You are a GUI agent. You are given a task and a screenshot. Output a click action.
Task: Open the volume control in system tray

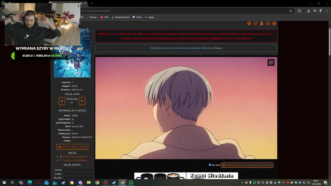click(308, 183)
